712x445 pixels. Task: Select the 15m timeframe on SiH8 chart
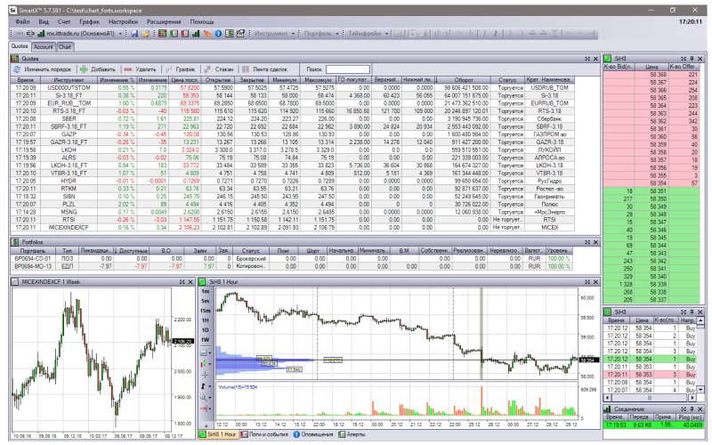206,311
